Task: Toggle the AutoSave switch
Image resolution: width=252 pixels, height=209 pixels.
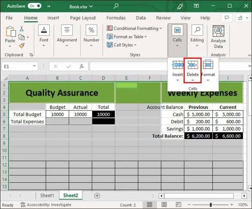Action: 35,6
